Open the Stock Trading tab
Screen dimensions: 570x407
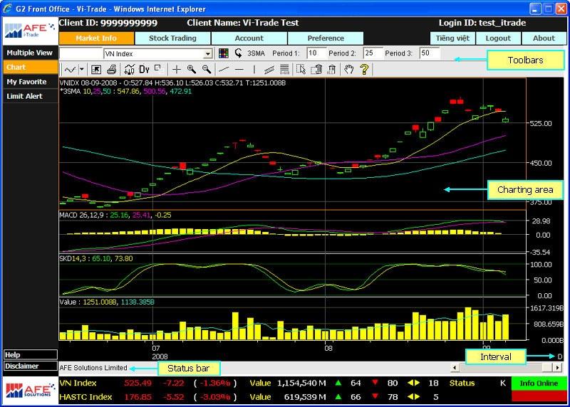coord(172,38)
